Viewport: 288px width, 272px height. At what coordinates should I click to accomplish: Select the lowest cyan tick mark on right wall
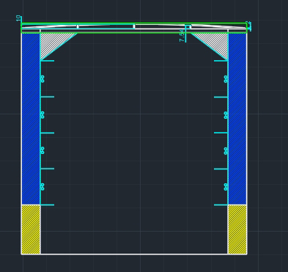pyautogui.click(x=221, y=205)
